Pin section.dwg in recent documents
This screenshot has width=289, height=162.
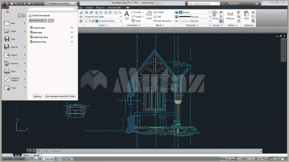pyautogui.click(x=72, y=28)
